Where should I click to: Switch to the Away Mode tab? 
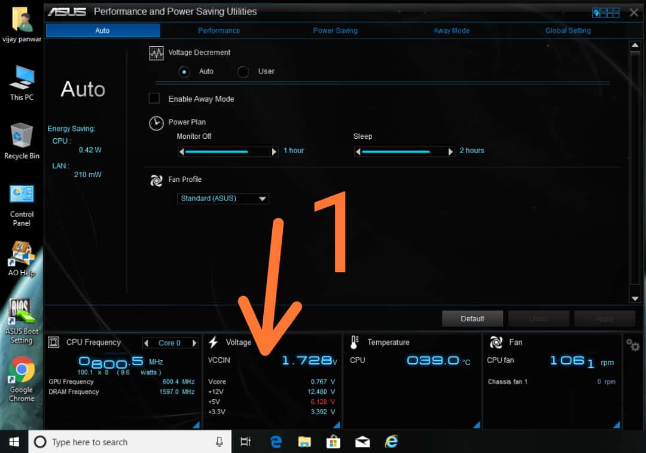(451, 31)
